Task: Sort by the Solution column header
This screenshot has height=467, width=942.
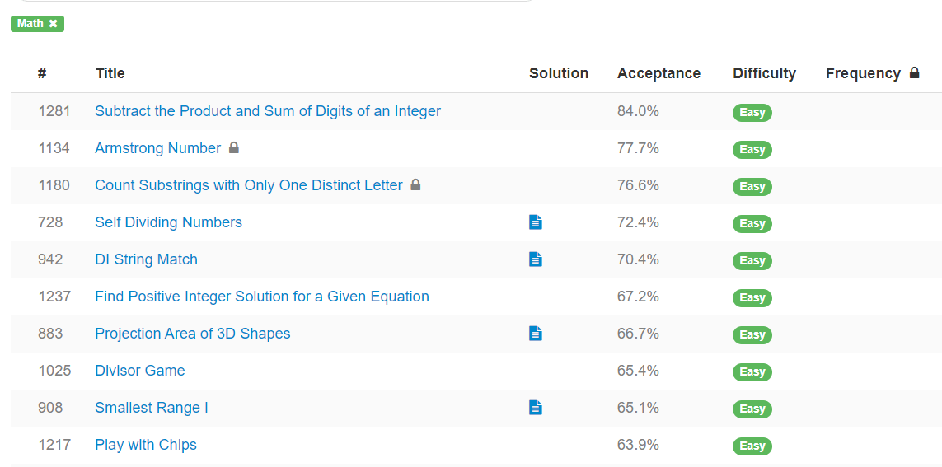Action: 559,73
